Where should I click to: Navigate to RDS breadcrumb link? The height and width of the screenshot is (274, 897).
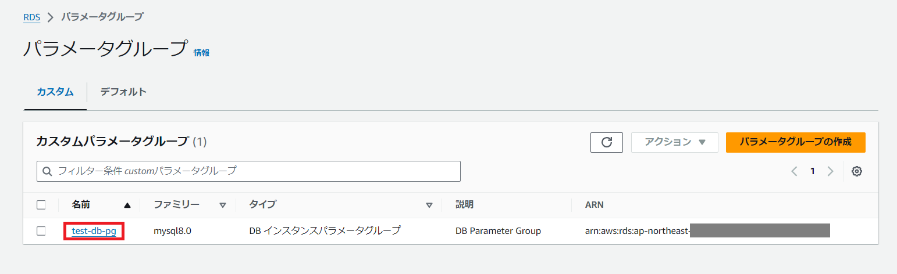click(31, 17)
